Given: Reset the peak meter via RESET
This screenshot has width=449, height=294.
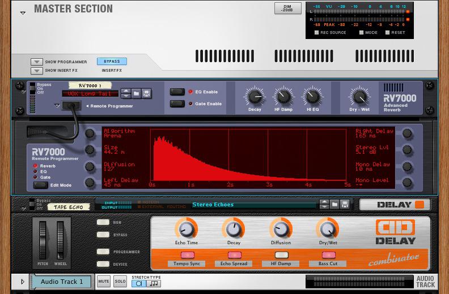Looking at the screenshot, I should [387, 33].
